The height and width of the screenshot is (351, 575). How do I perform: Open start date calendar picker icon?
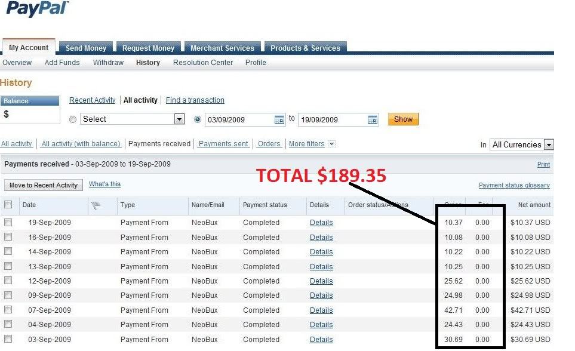click(279, 120)
